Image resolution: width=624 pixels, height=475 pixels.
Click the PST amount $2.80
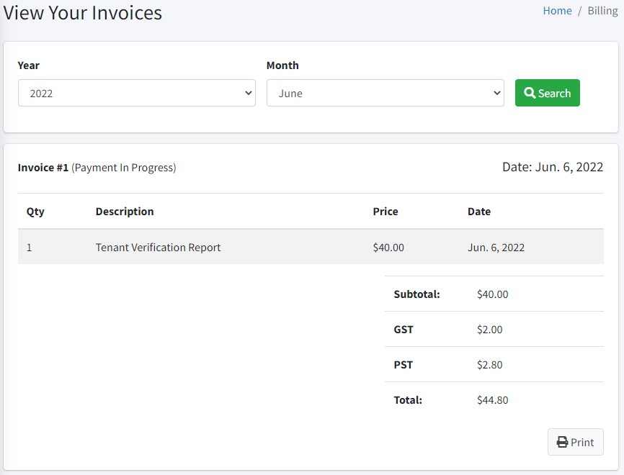pos(490,364)
